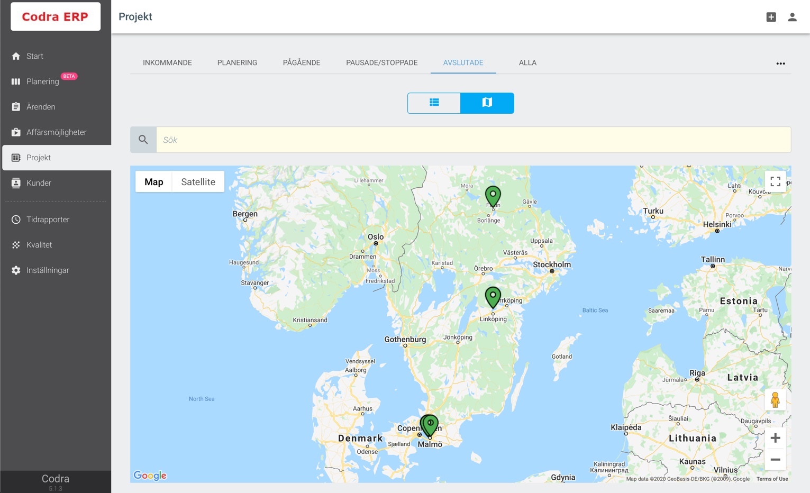
Task: Open the INKOMMANDE tab
Action: 167,62
